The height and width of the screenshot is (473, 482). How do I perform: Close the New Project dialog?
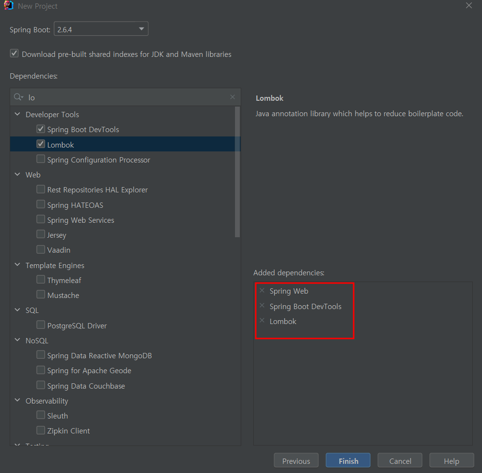coord(469,5)
